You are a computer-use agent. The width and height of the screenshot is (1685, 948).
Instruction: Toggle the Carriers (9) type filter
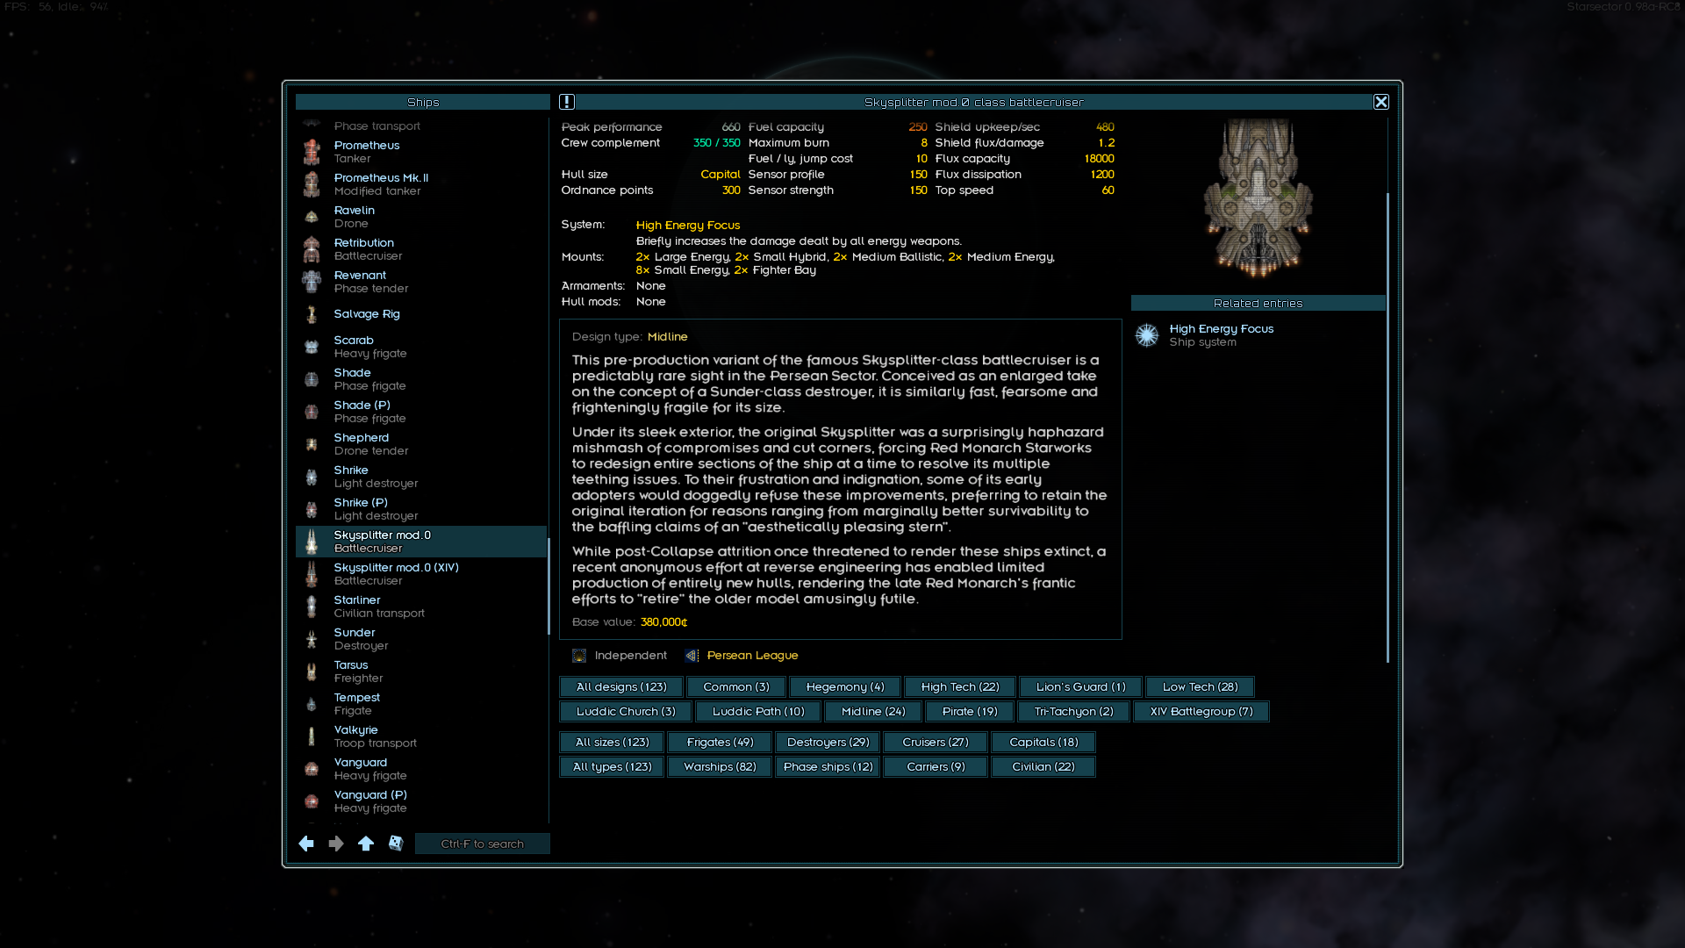tap(935, 766)
